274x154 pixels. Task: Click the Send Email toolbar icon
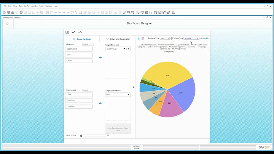pyautogui.click(x=13, y=12)
